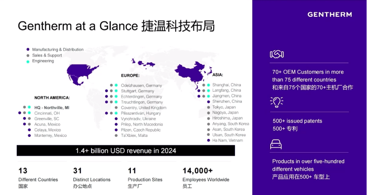367x195 pixels.
Task: Click the Manufacturing & Distribution legend dot
Action: tap(28, 49)
